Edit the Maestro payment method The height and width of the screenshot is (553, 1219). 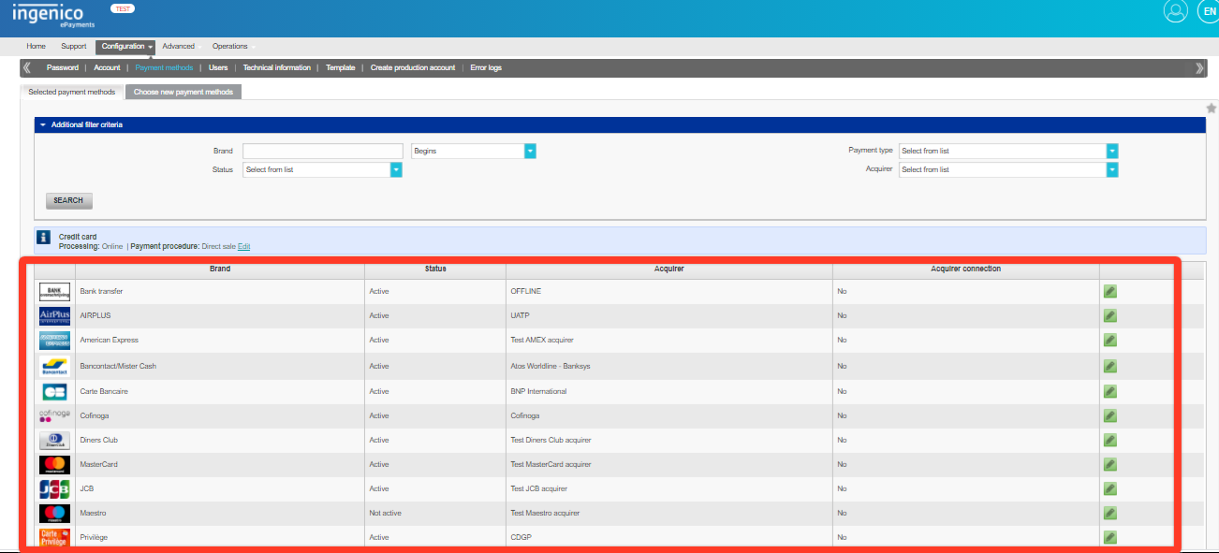click(x=1110, y=513)
